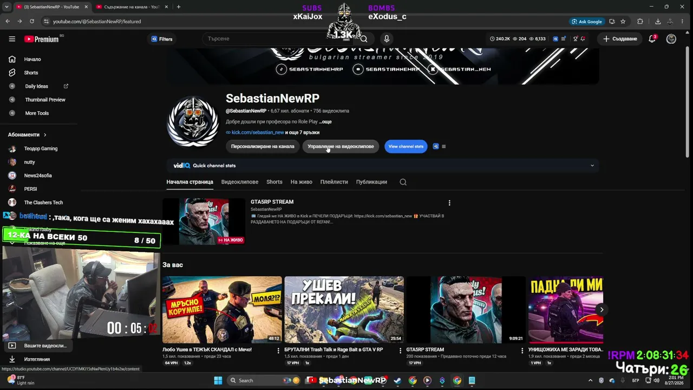Open Chrome extensions puzzle icon

640,22
